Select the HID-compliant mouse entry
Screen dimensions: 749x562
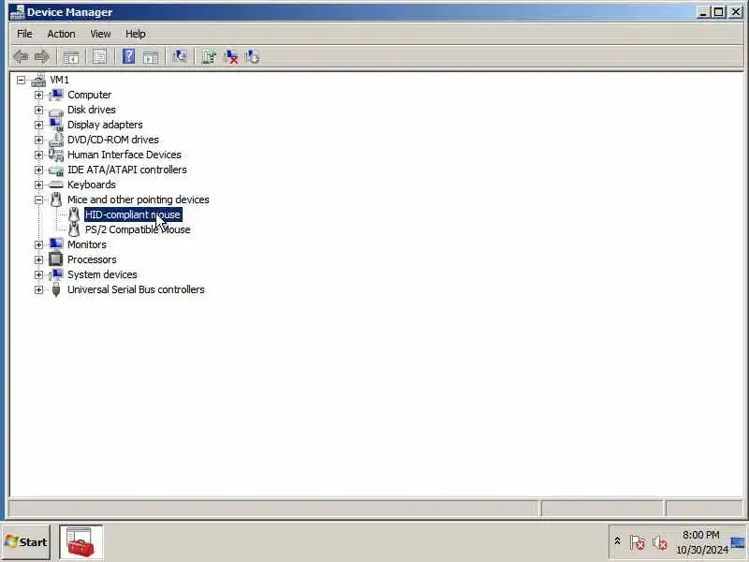tap(133, 214)
